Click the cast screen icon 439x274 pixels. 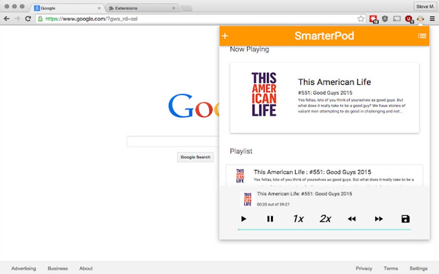[397, 19]
